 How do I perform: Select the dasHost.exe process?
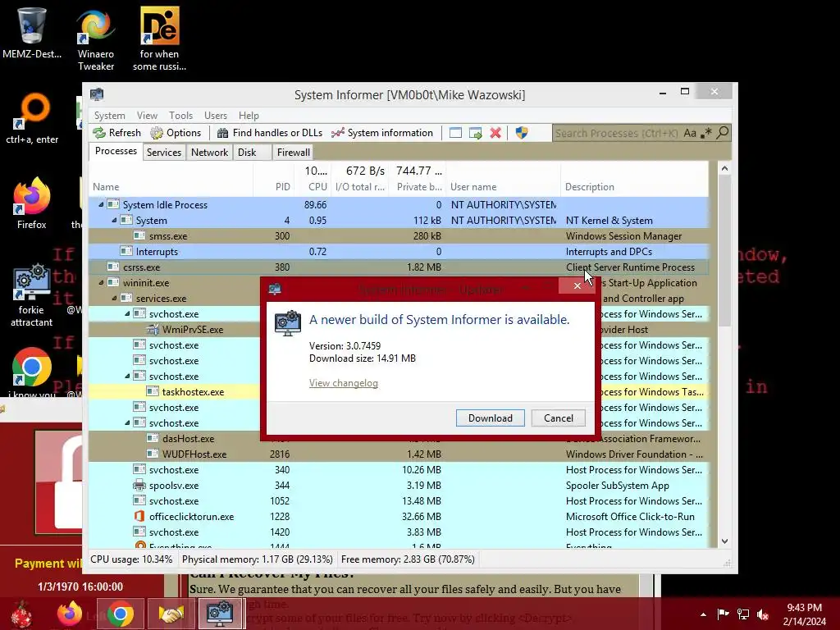[188, 439]
